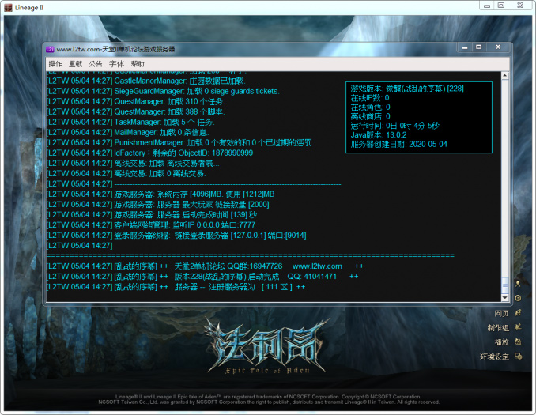The width and height of the screenshot is (536, 415).
Task: Click the Lineage II window title icon
Action: pyautogui.click(x=7, y=6)
